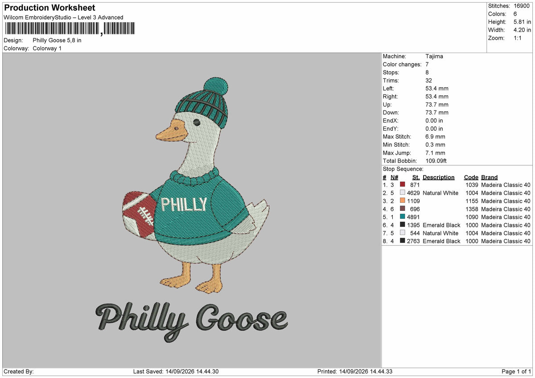Click 'Emerald Black' description in row 6

tap(441, 225)
